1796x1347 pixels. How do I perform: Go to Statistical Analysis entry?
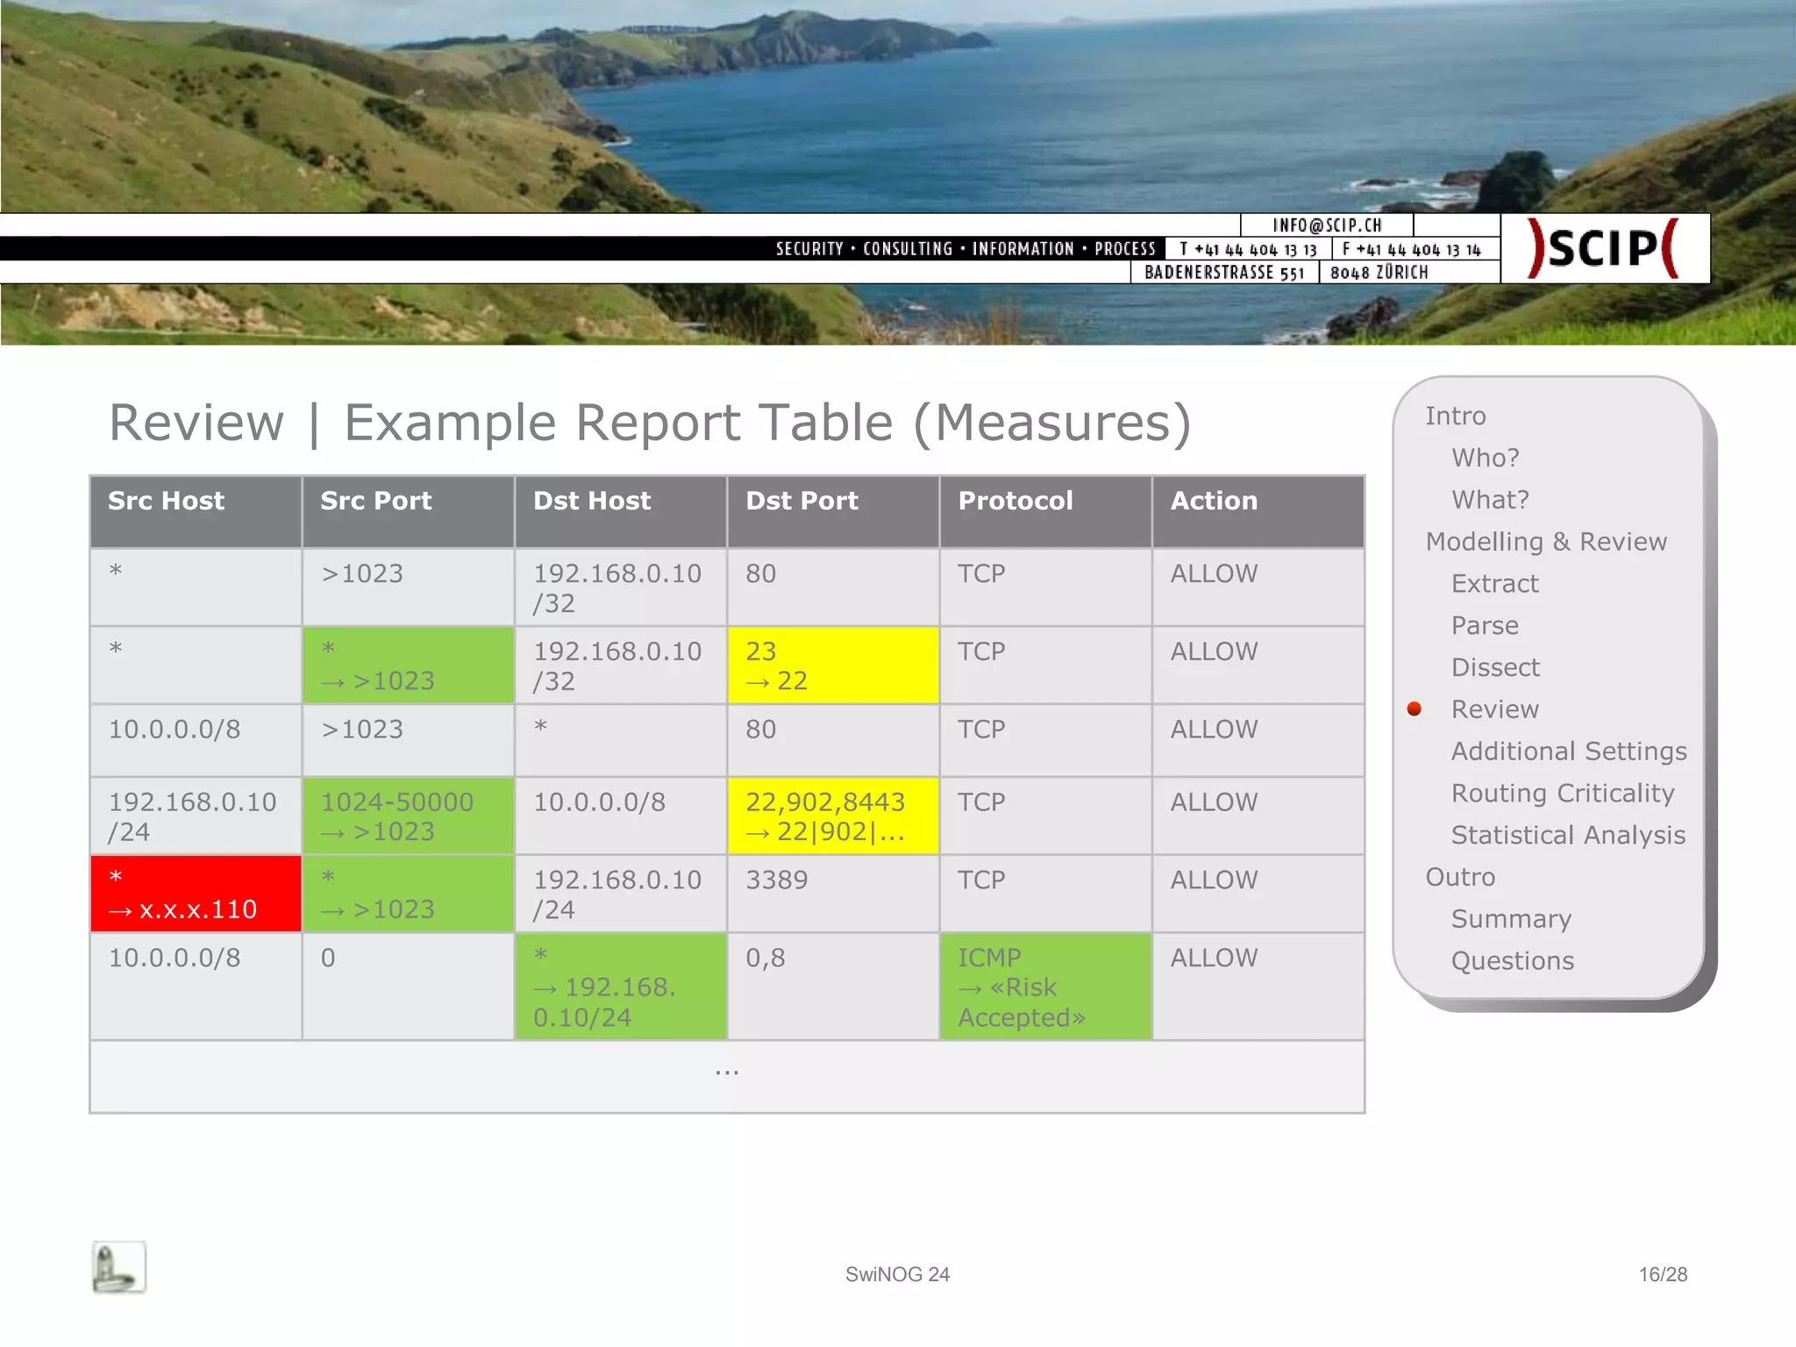point(1567,836)
